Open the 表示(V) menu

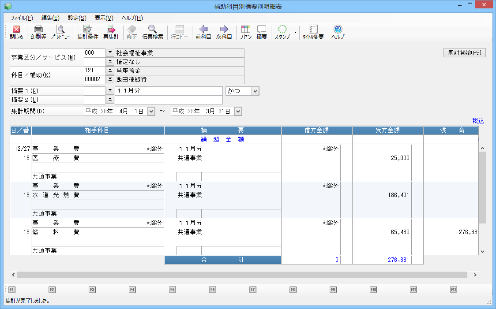(104, 18)
